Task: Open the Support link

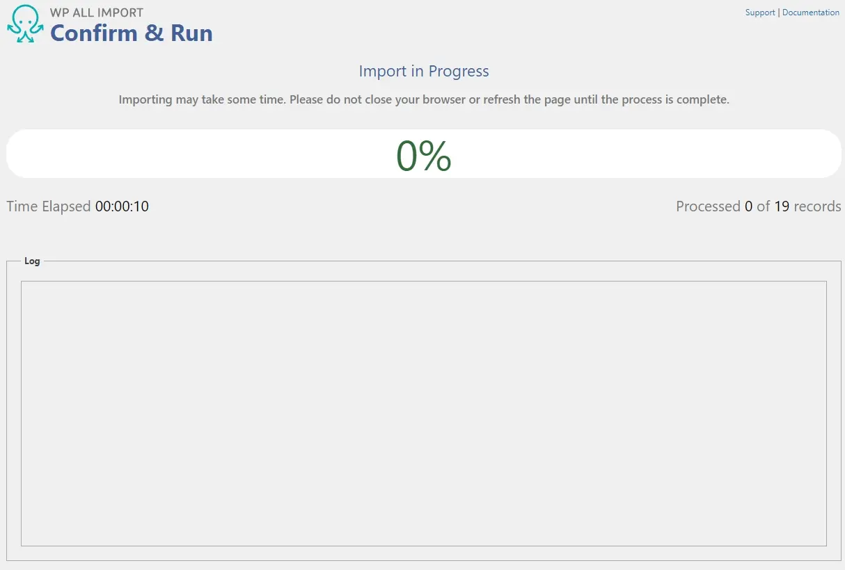Action: 759,13
